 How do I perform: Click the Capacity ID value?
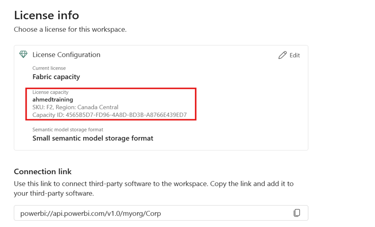pos(109,115)
